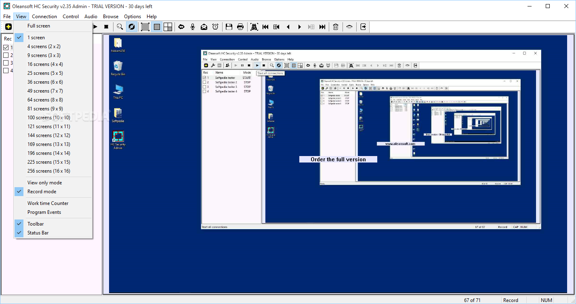Open the Connection menu
This screenshot has height=304, width=576.
(x=44, y=17)
